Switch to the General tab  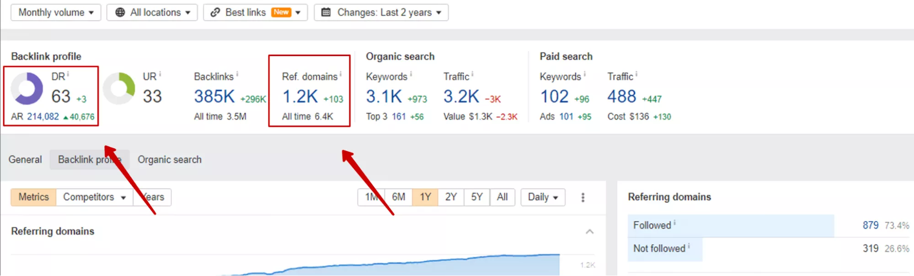coord(25,160)
